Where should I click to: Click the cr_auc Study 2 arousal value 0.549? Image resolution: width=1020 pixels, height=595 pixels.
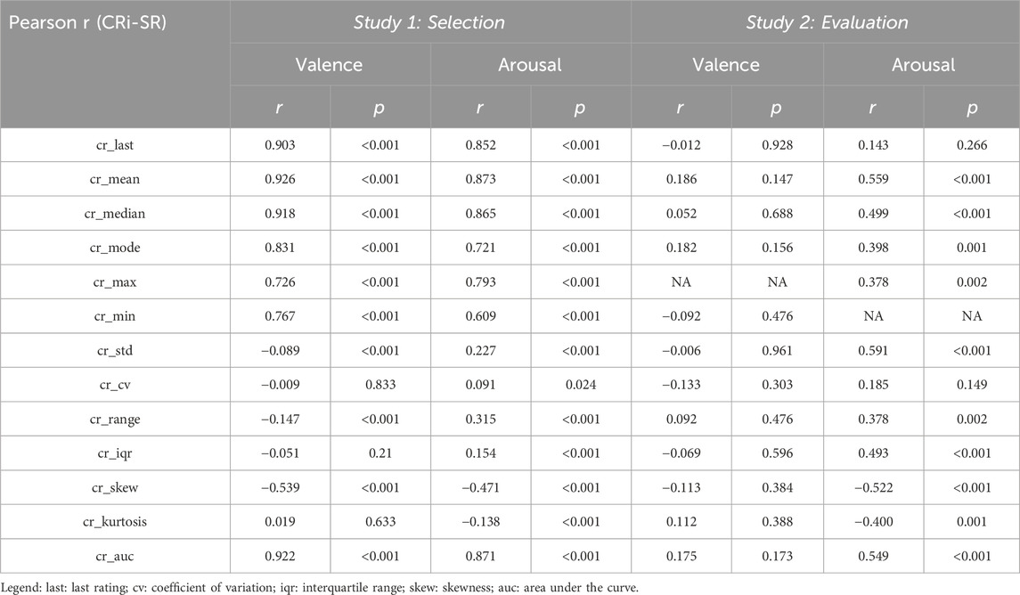click(x=873, y=556)
